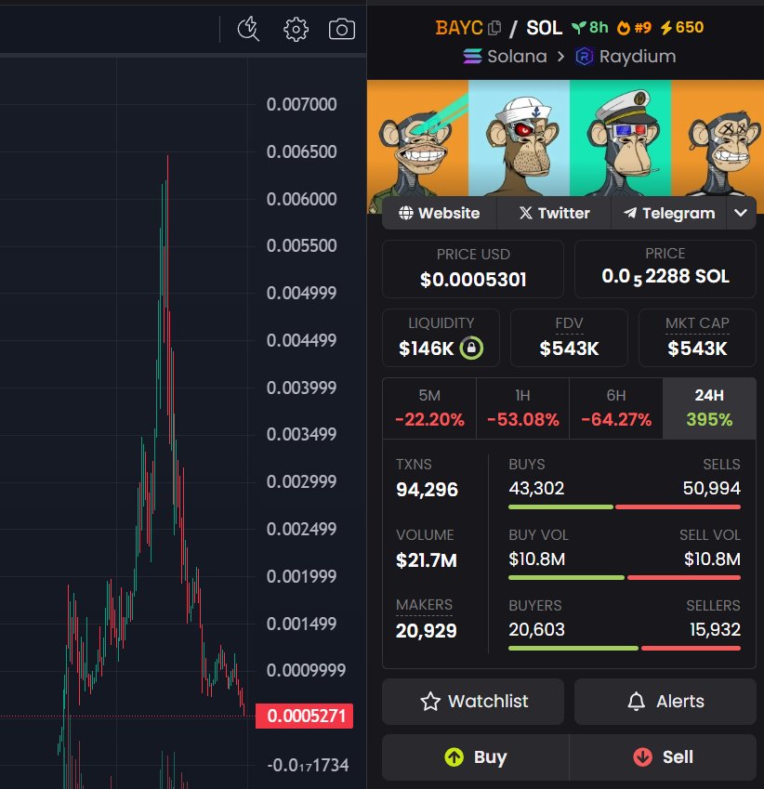This screenshot has height=789, width=764.
Task: Click the red current price label on the axis
Action: click(305, 716)
